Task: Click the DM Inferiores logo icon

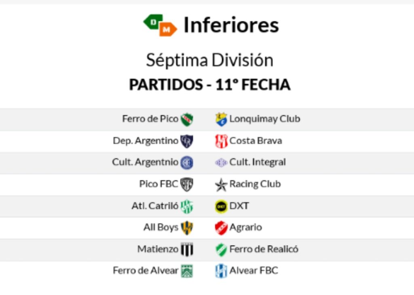Action: click(x=160, y=25)
